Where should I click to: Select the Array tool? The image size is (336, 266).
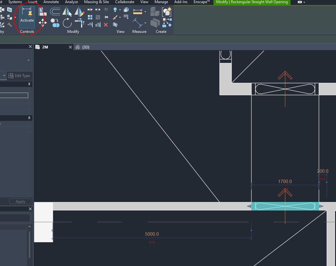(90, 17)
